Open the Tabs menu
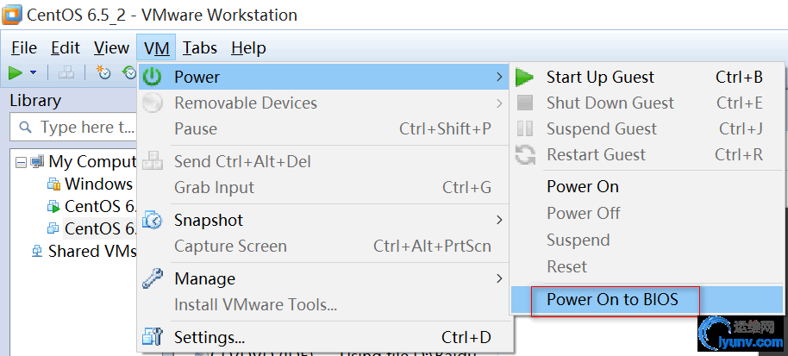The height and width of the screenshot is (356, 788). [x=199, y=48]
